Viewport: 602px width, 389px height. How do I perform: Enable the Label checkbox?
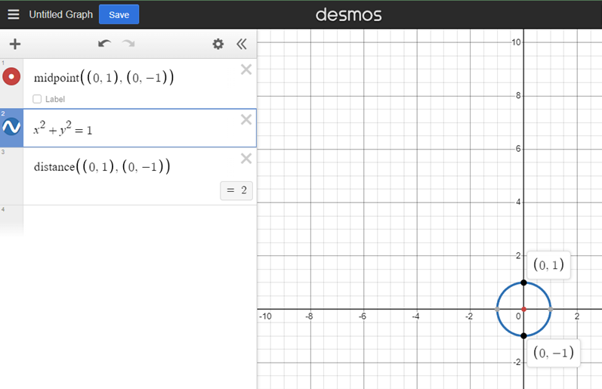pyautogui.click(x=37, y=99)
